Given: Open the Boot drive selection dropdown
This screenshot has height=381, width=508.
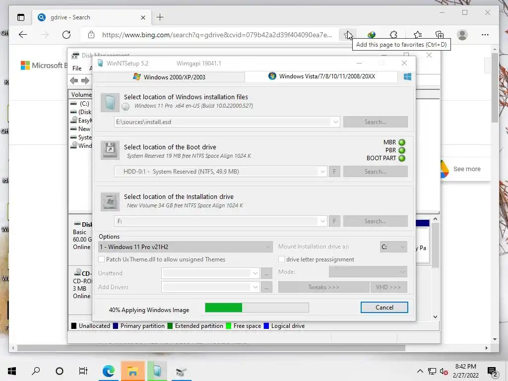Looking at the screenshot, I should pyautogui.click(x=322, y=172).
